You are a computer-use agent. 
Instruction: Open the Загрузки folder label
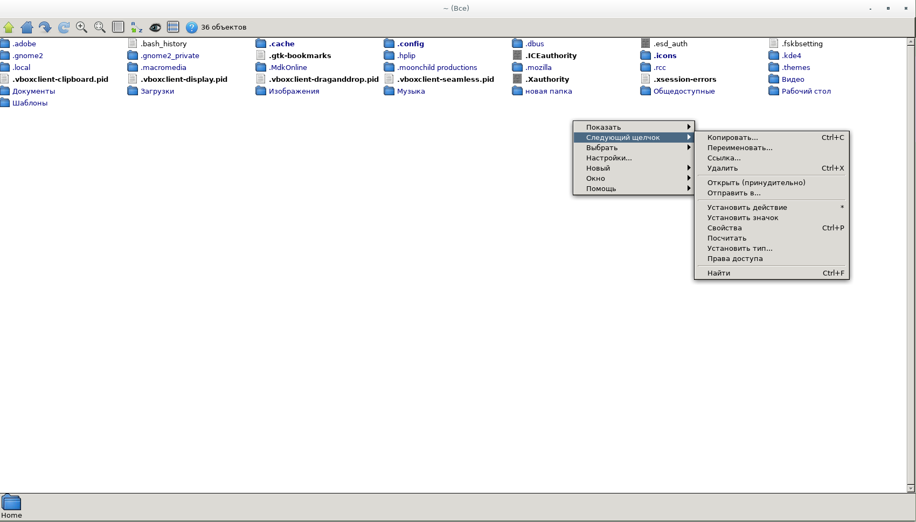pyautogui.click(x=157, y=91)
